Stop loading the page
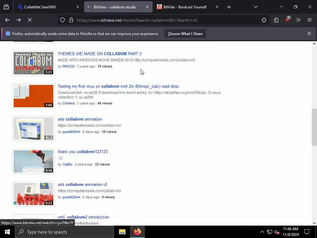The image size is (317, 238). pos(30,20)
